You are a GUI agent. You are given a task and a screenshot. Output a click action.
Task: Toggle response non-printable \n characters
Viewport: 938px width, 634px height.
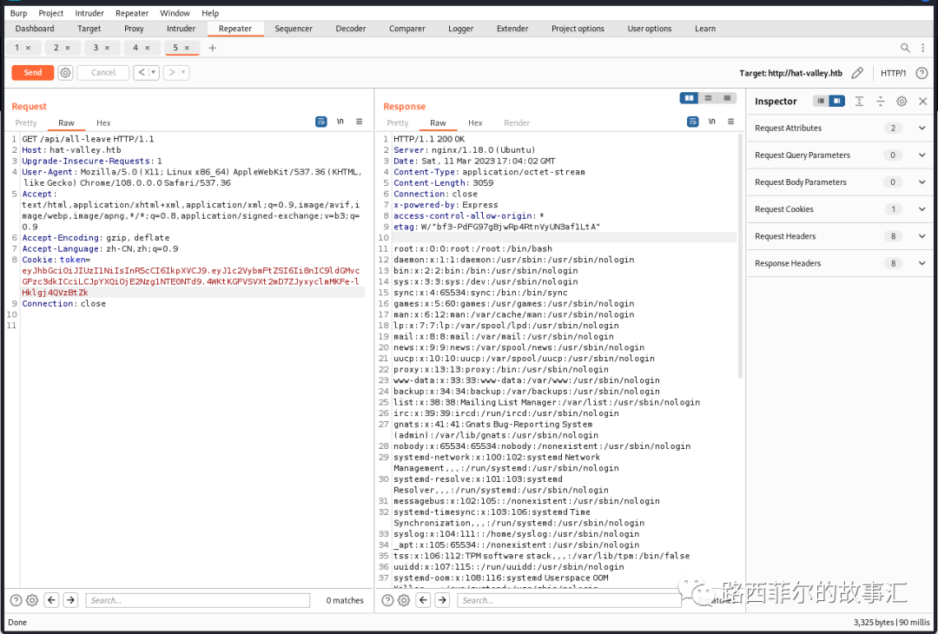712,122
